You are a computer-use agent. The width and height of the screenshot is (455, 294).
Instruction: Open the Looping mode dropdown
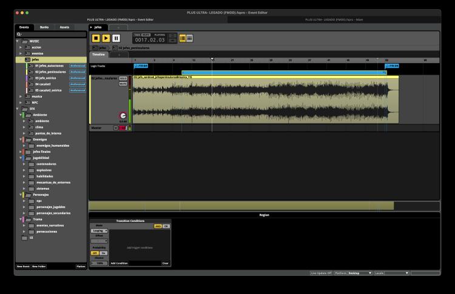point(99,230)
